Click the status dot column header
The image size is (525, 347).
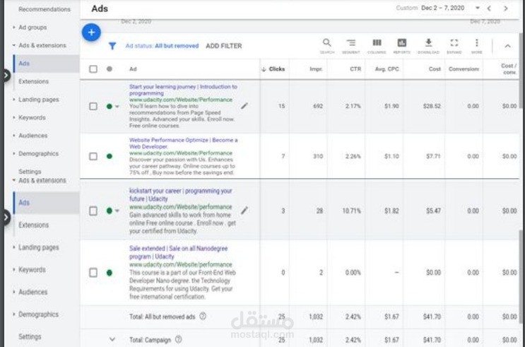(x=109, y=69)
